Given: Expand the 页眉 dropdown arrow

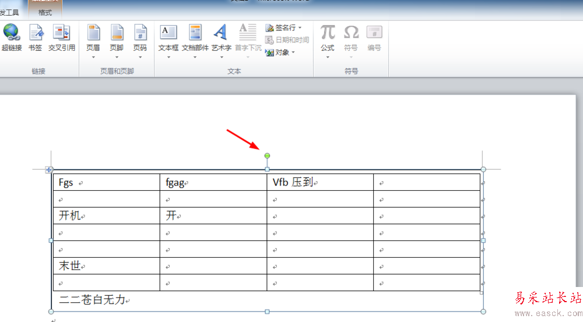Looking at the screenshot, I should pyautogui.click(x=93, y=57).
